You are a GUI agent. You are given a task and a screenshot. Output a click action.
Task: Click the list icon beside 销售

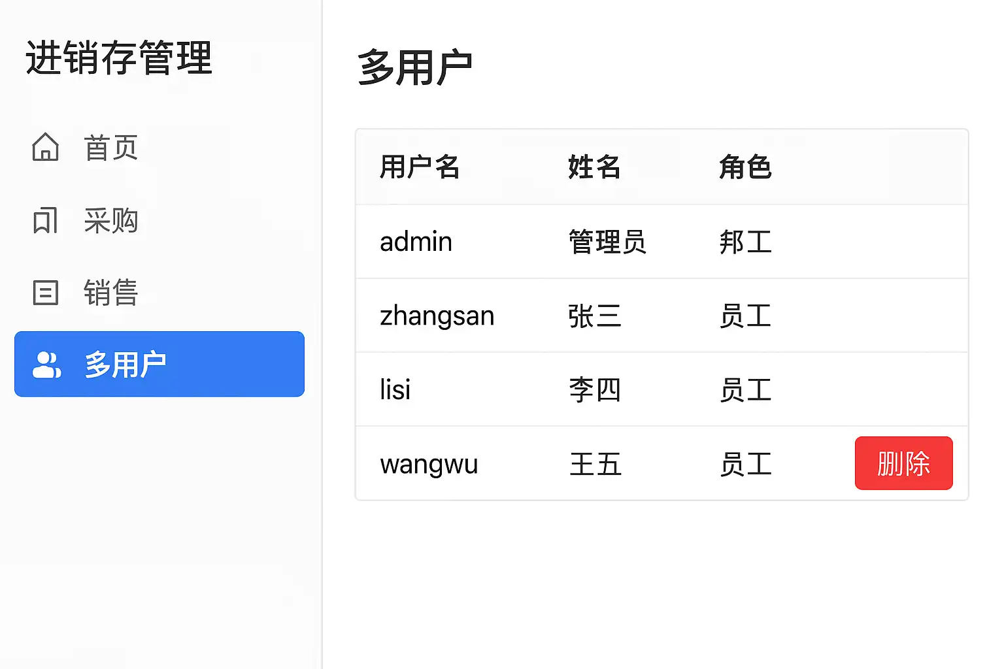[46, 293]
